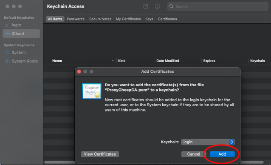This screenshot has width=271, height=165.
Task: Click the info icon in the toolbar
Action: [157, 6]
